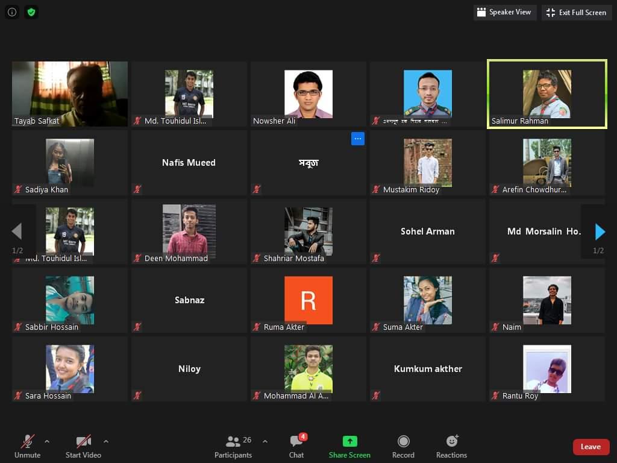Screen dimensions: 617x463
Task: Turn on camera with Start Video
Action: pyautogui.click(x=83, y=447)
